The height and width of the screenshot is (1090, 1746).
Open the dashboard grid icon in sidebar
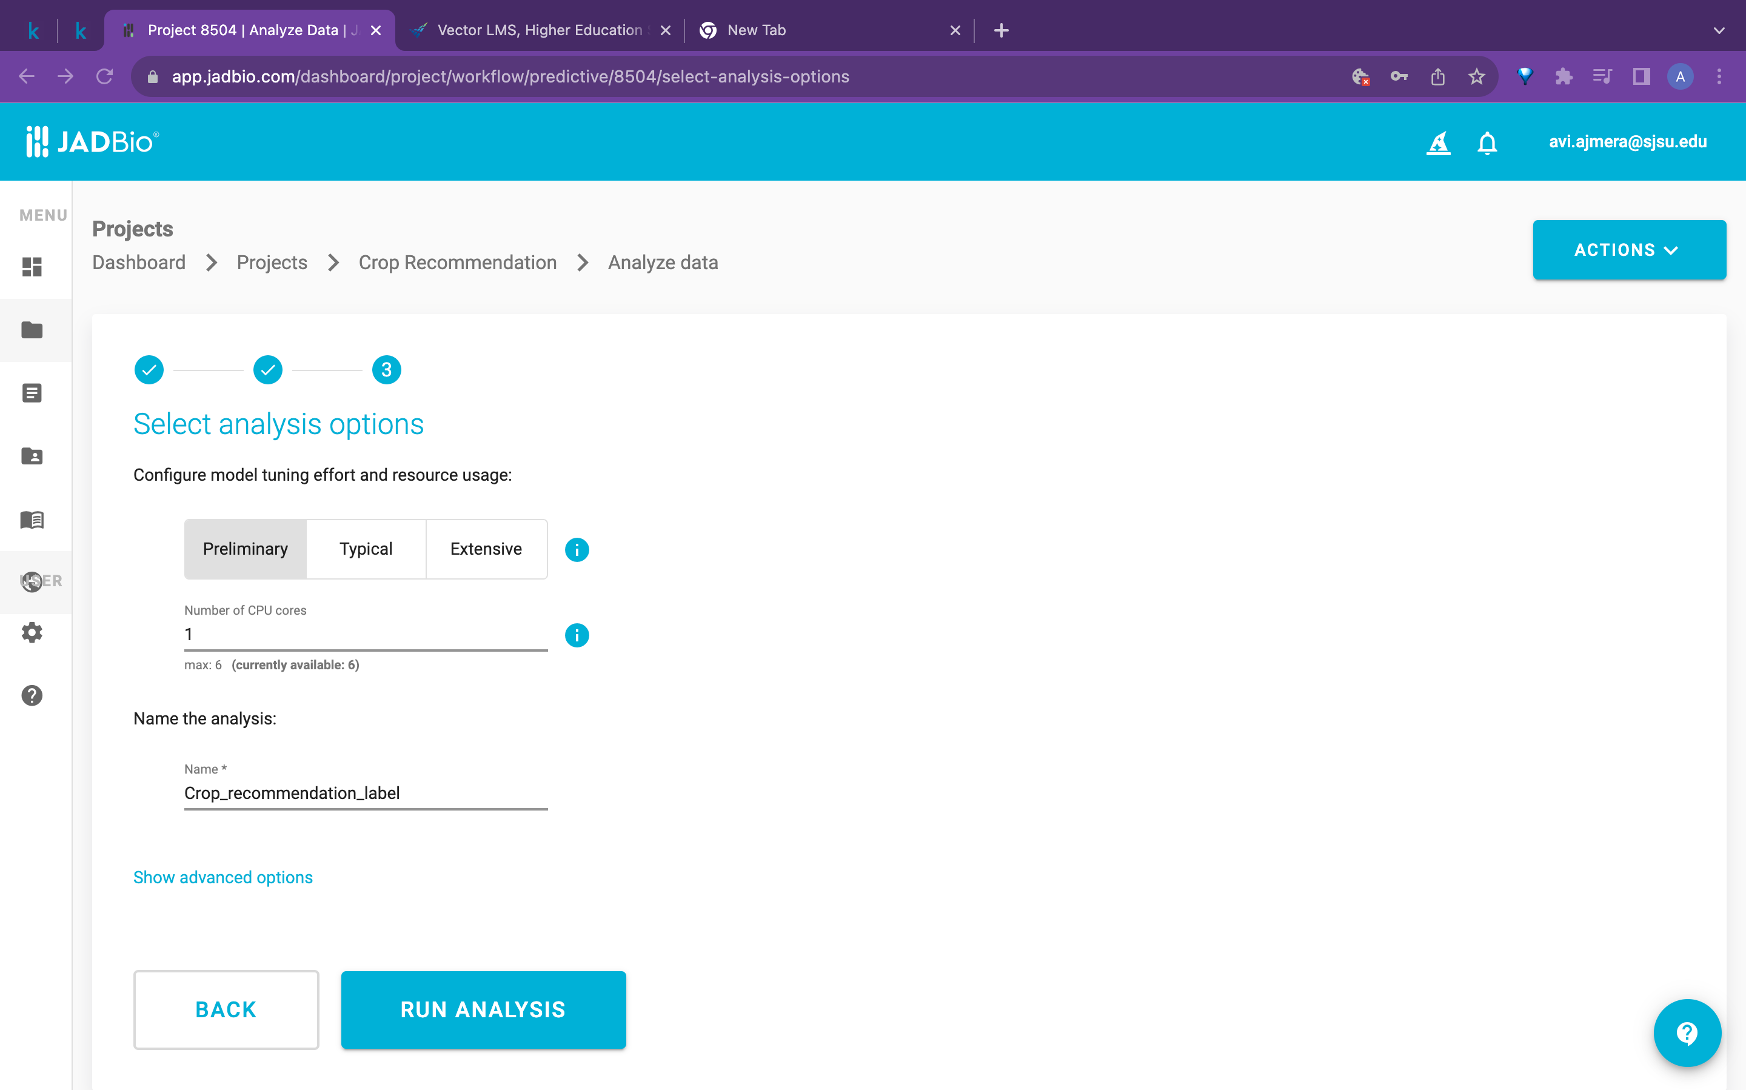click(x=32, y=267)
